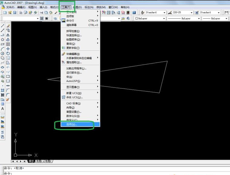Choose 命名 UCS(U)... menu entry

(x=80, y=97)
